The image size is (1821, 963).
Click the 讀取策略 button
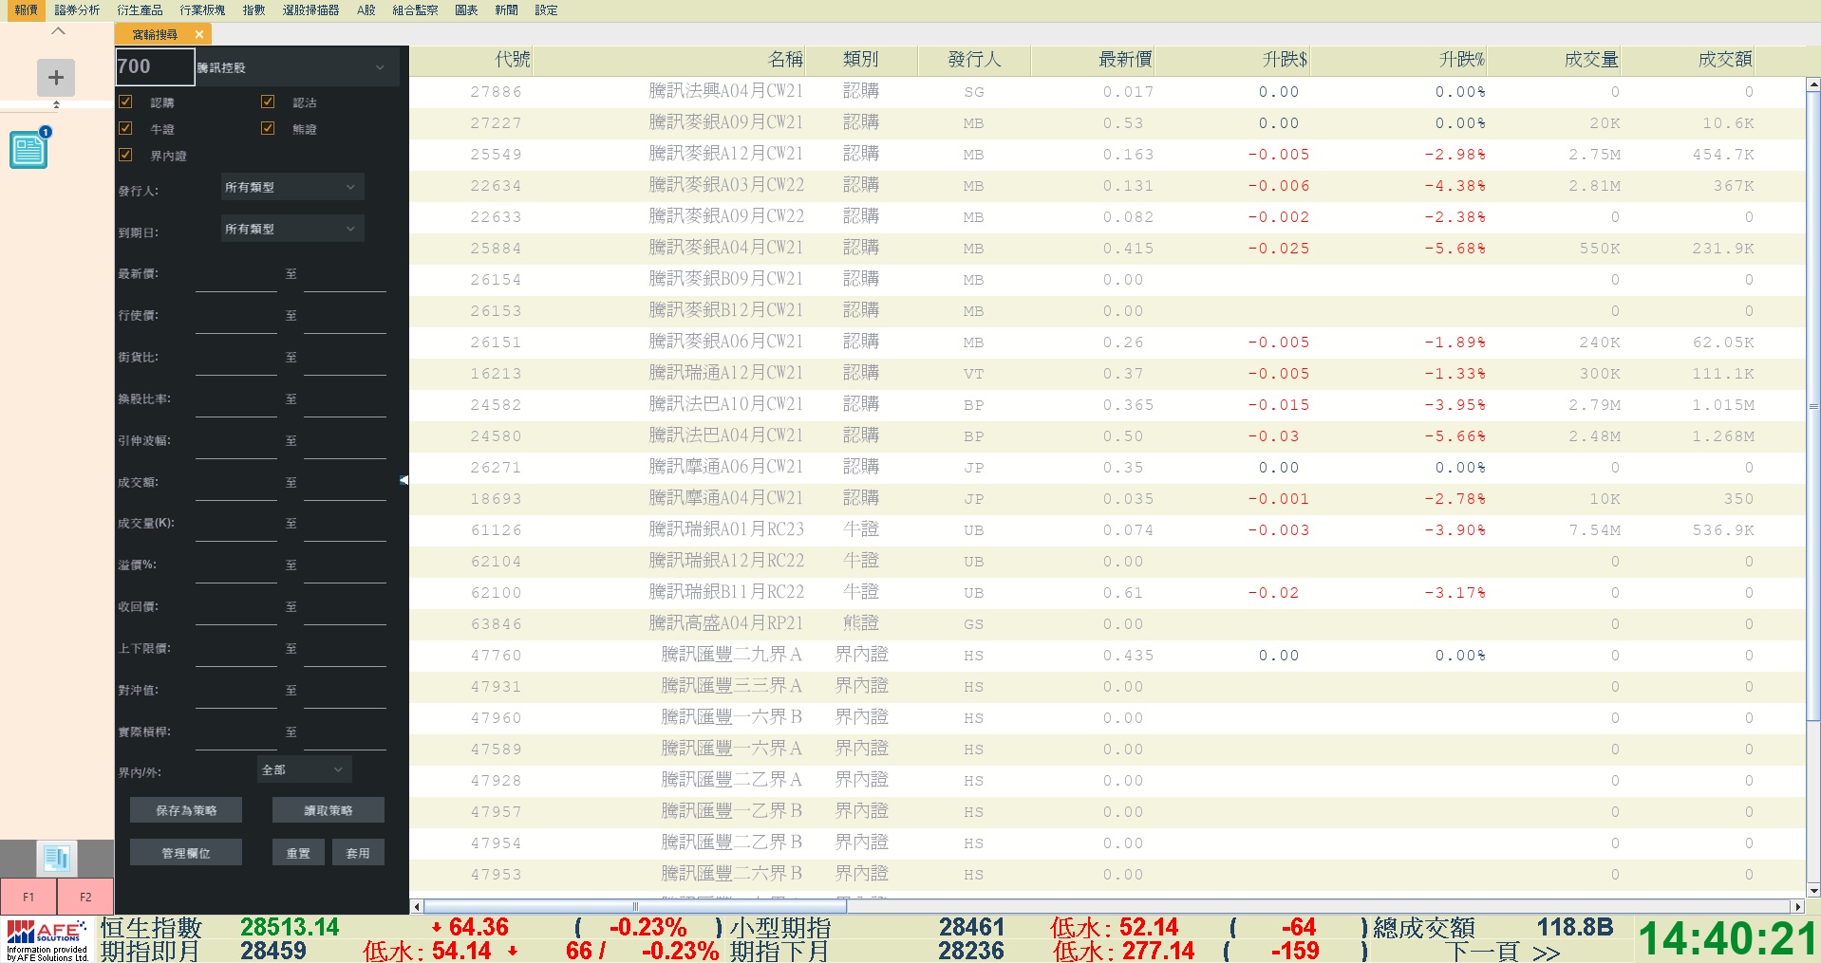coord(329,810)
